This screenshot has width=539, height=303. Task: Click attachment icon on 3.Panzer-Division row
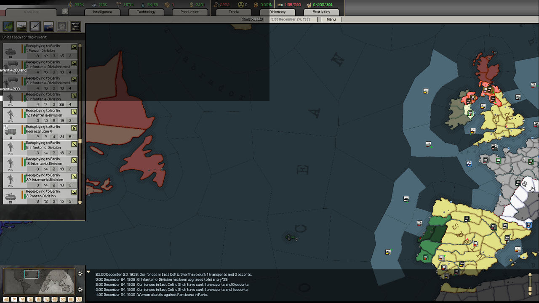point(74,193)
